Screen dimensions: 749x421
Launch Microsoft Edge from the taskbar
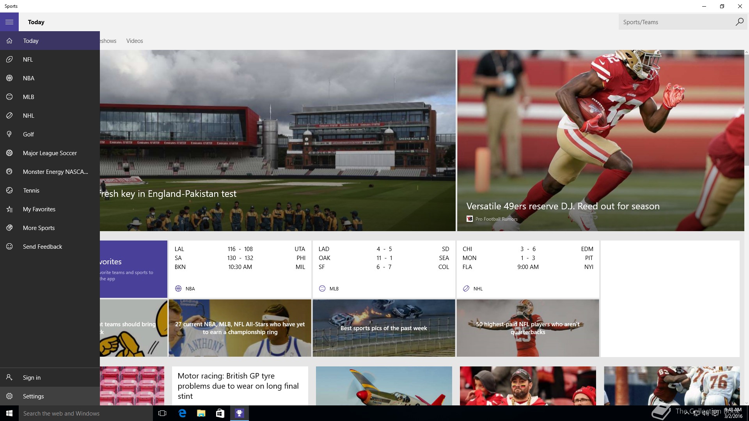[x=182, y=413]
